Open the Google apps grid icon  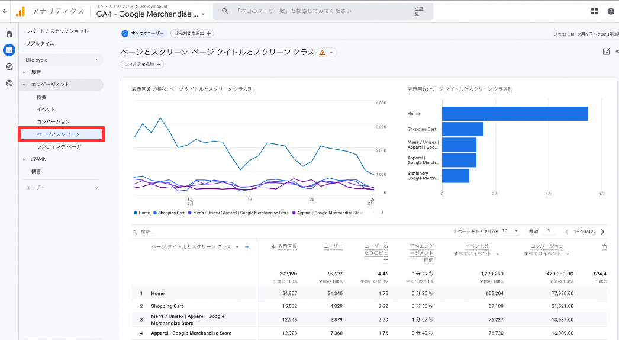point(594,11)
